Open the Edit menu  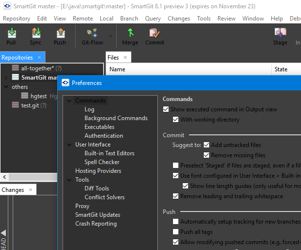(x=42, y=19)
